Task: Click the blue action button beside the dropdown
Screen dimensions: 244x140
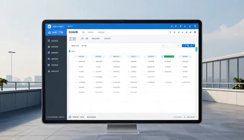Action: pyautogui.click(x=188, y=46)
